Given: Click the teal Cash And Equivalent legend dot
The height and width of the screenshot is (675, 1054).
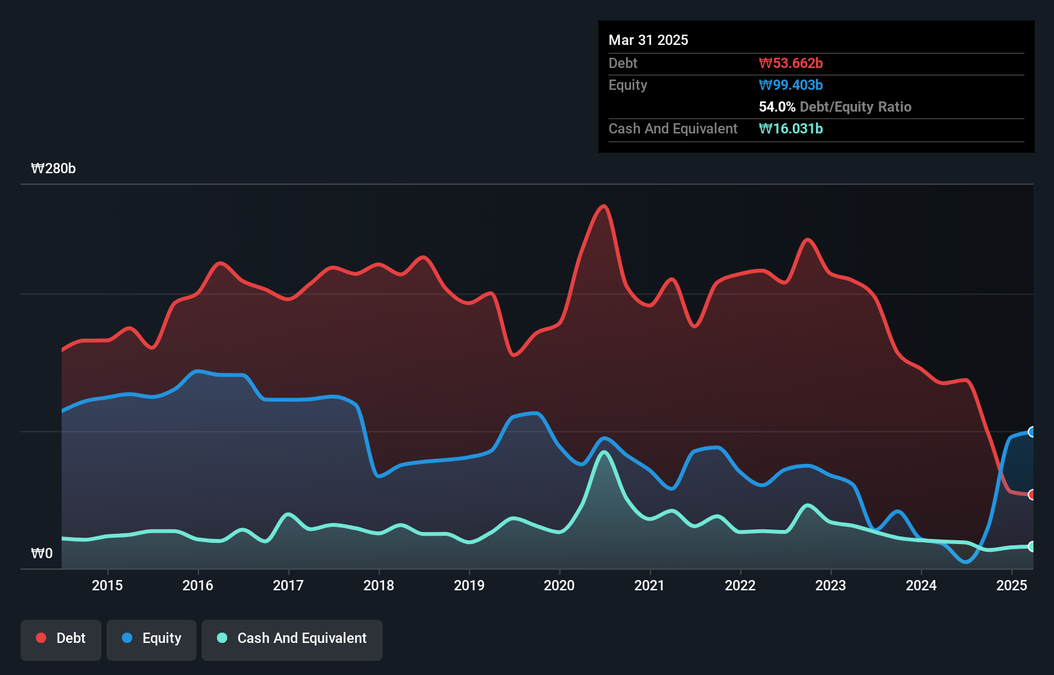Looking at the screenshot, I should (222, 638).
